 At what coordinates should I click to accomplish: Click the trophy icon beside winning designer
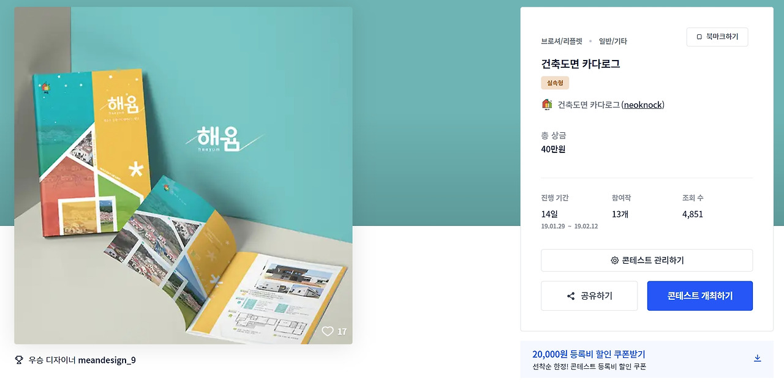(x=19, y=360)
